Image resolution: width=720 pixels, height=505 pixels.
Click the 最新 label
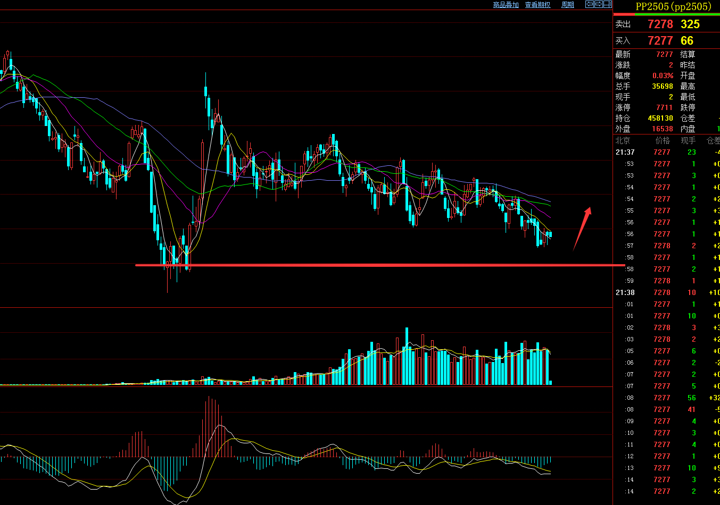(x=623, y=54)
